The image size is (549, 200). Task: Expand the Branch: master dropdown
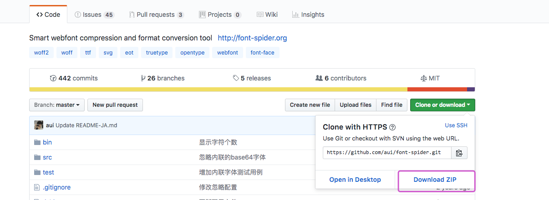(x=57, y=105)
